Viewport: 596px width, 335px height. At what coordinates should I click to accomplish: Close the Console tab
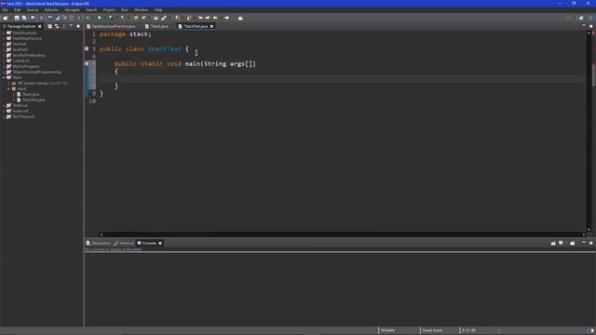(x=160, y=243)
